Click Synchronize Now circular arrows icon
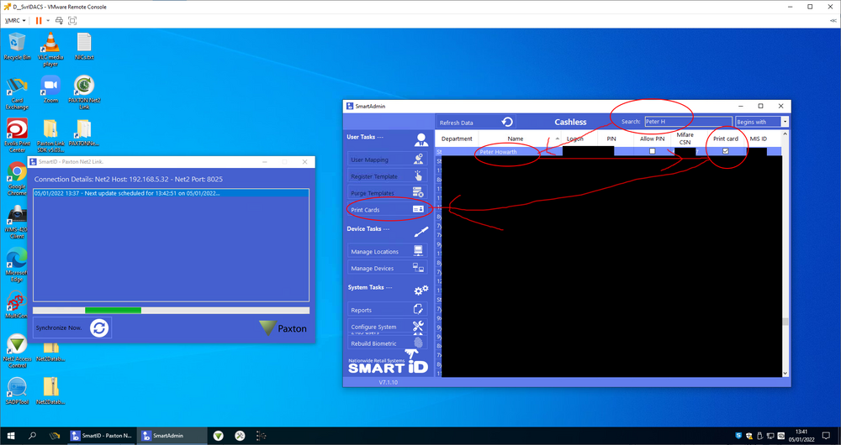This screenshot has width=841, height=445. click(x=99, y=327)
